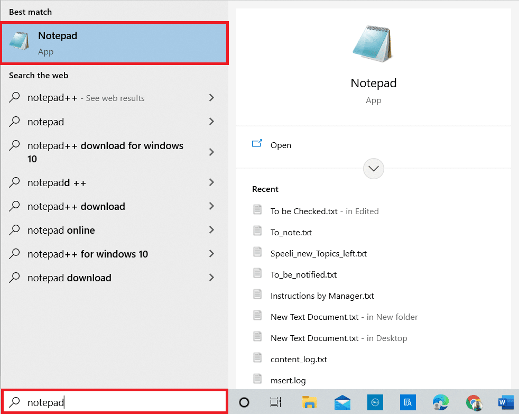Click the Open action for Notepad

[x=281, y=145]
